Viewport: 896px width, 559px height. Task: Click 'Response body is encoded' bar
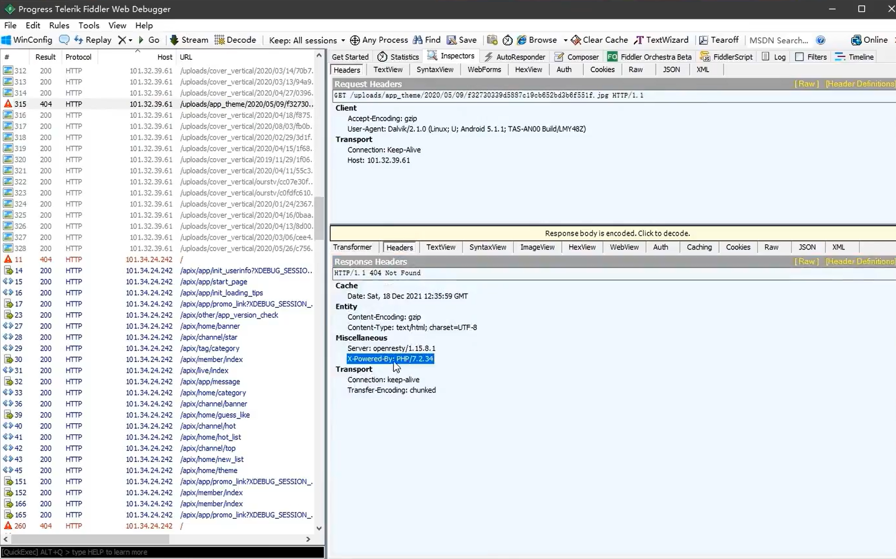pos(613,233)
